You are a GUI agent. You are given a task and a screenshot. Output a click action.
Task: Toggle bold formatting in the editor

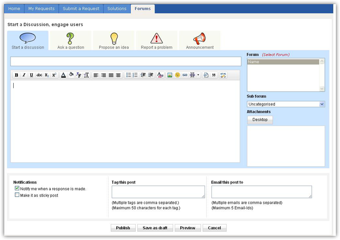[16, 75]
